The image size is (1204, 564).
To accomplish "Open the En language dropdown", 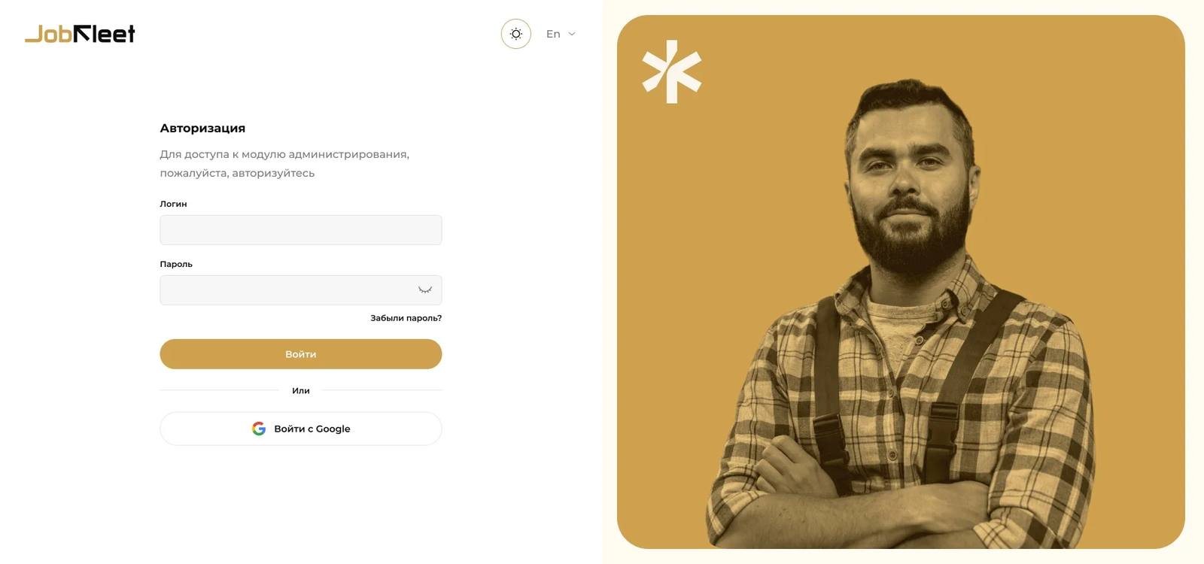I will click(561, 34).
